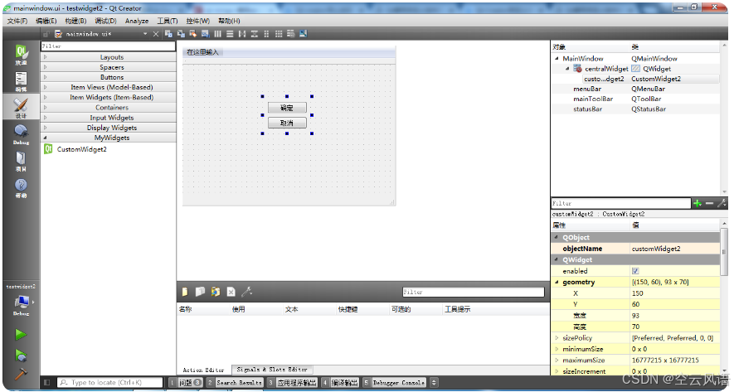Open Help mode in the sidebar
Screen dimensions: 734x392
(21, 188)
